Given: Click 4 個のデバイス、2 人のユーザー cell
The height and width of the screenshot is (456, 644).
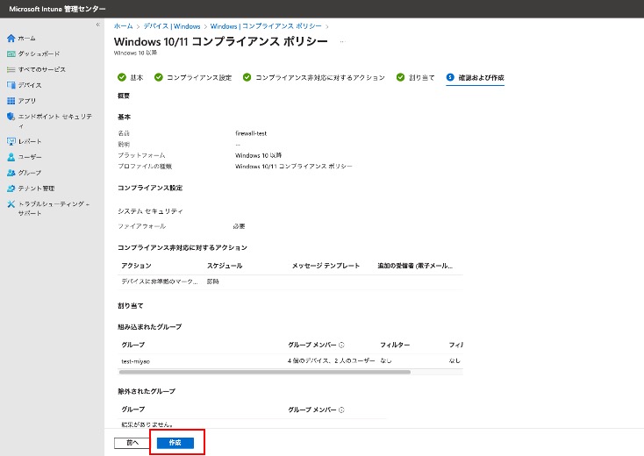Looking at the screenshot, I should tap(332, 360).
